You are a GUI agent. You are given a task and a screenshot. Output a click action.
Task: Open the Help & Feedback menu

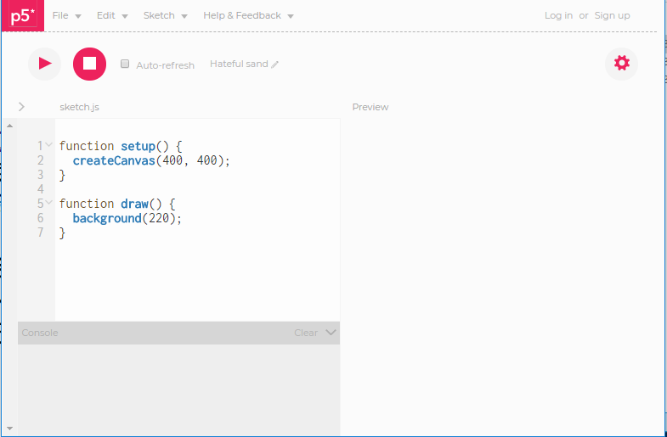[x=248, y=15]
